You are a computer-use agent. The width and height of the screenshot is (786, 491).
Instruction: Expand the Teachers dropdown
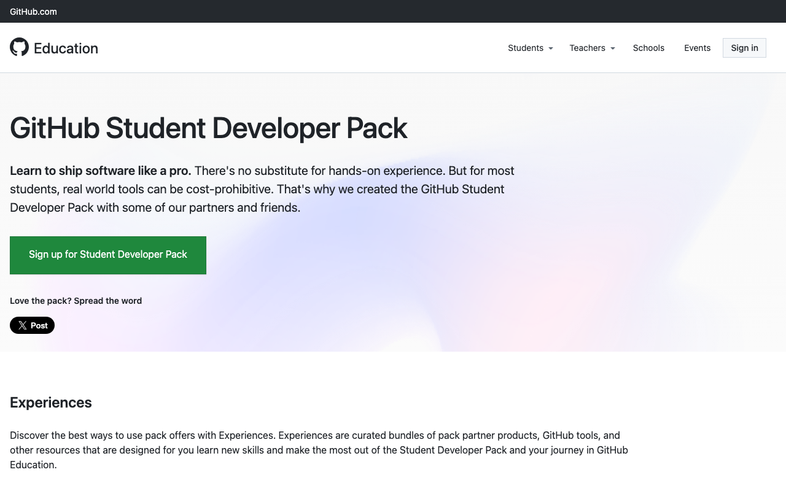click(x=588, y=48)
